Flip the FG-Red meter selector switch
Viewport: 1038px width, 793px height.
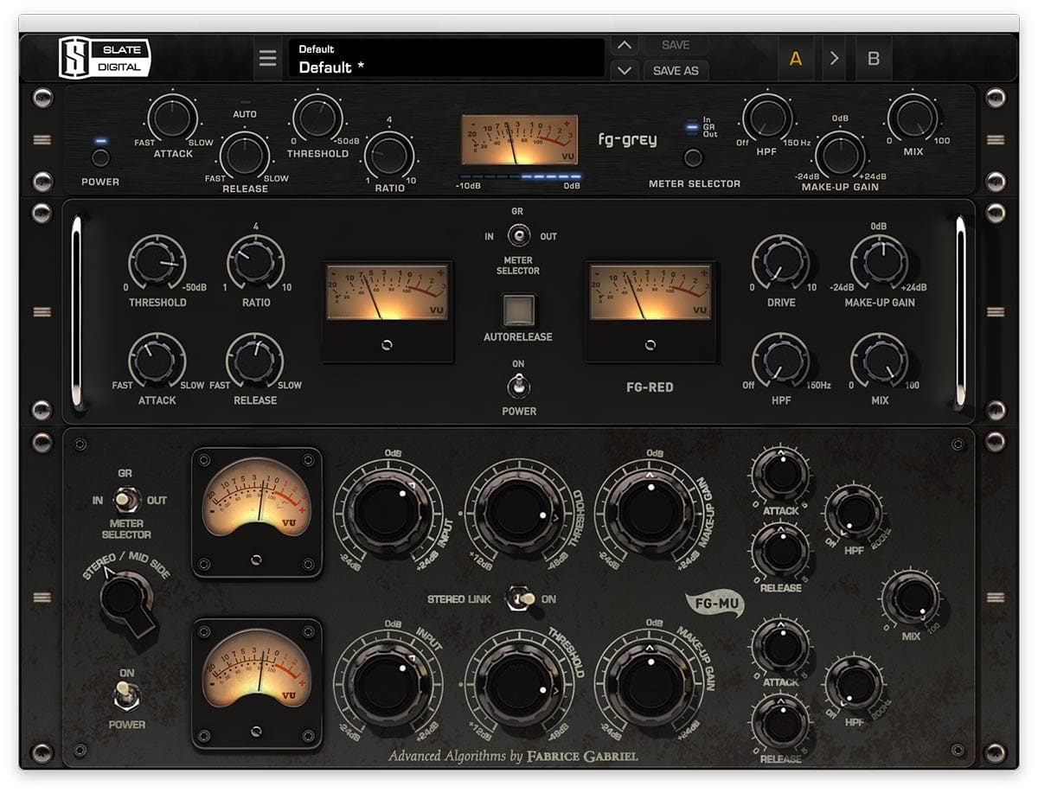point(519,235)
